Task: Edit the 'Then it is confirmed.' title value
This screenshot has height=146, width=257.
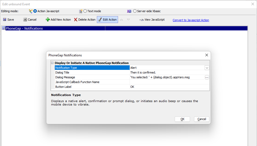Action: [169, 72]
